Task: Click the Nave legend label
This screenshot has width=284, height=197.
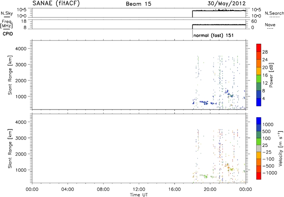Action: point(270,25)
